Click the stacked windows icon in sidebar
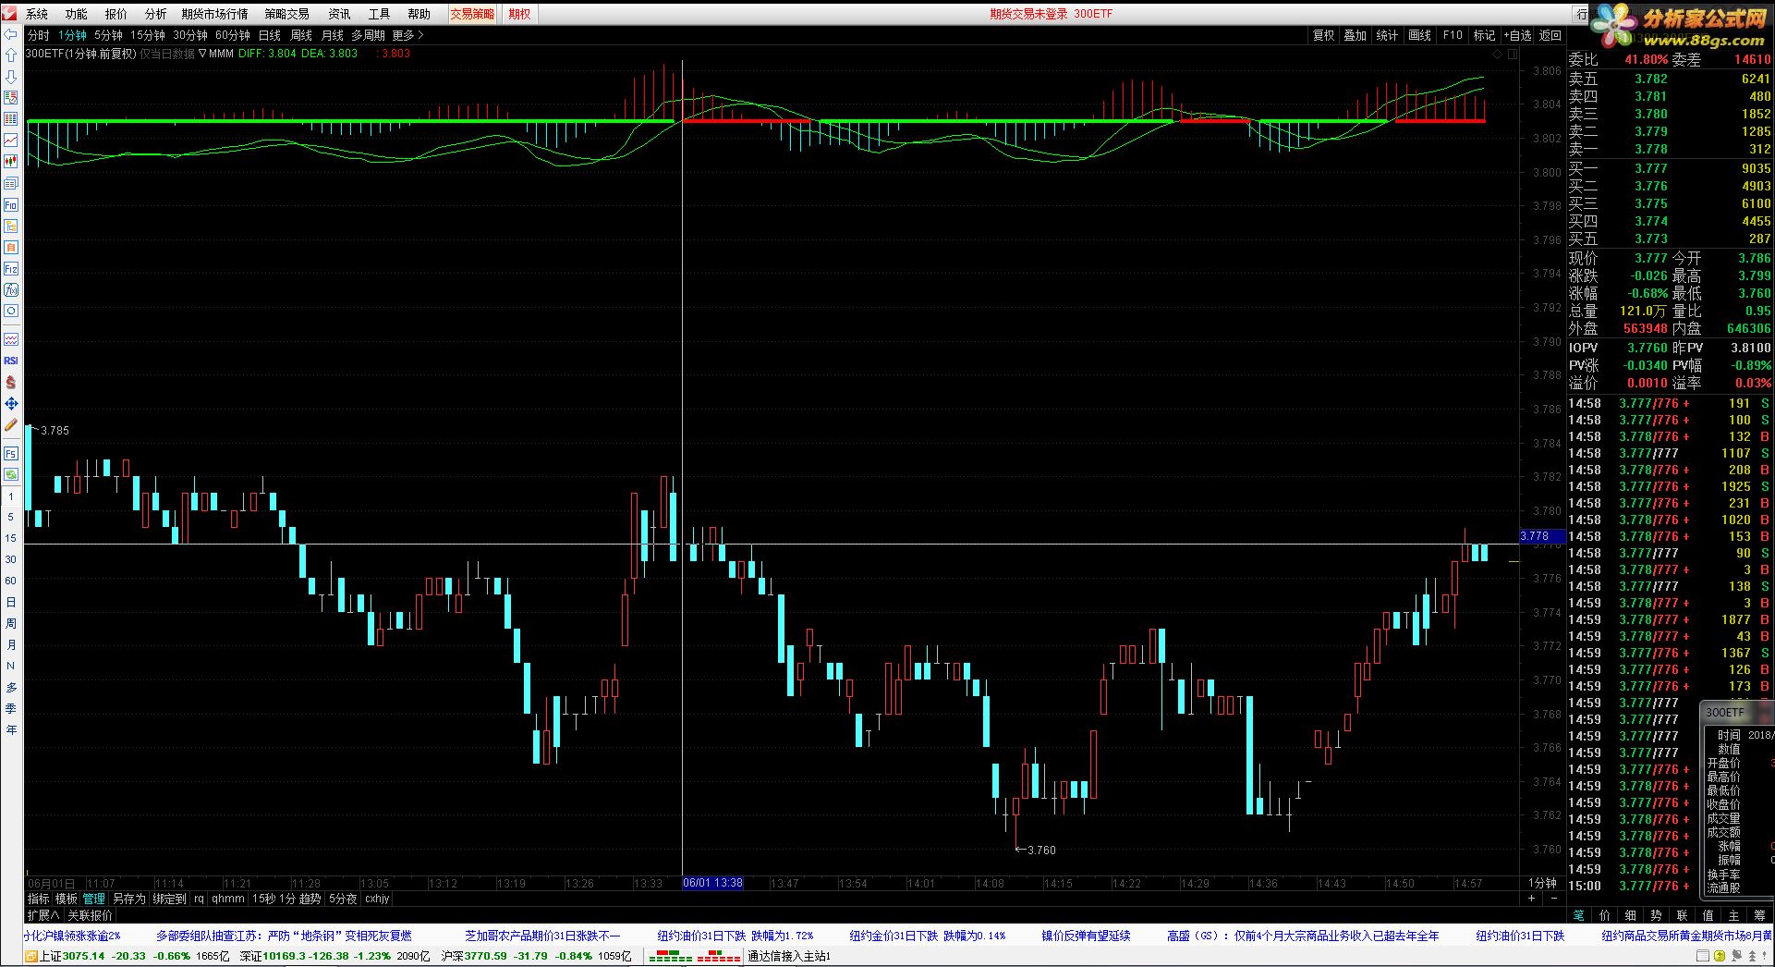The height and width of the screenshot is (967, 1775). (x=11, y=183)
